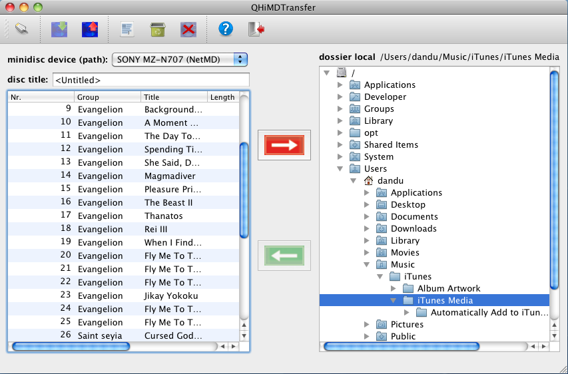Click the upload tracks toolbar icon

[90, 29]
